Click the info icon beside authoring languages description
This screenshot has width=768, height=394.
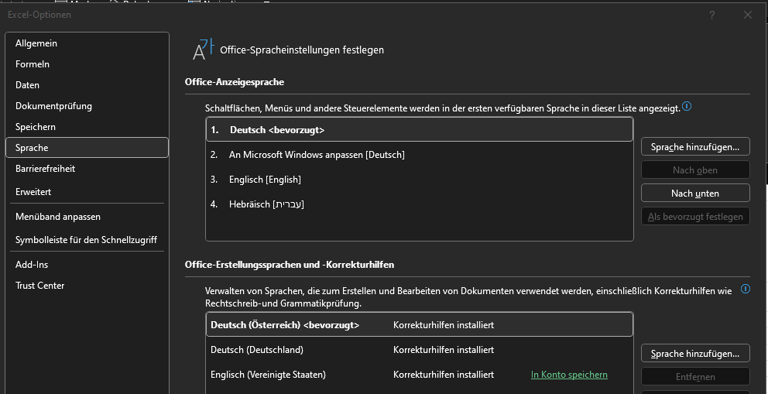[x=746, y=289]
